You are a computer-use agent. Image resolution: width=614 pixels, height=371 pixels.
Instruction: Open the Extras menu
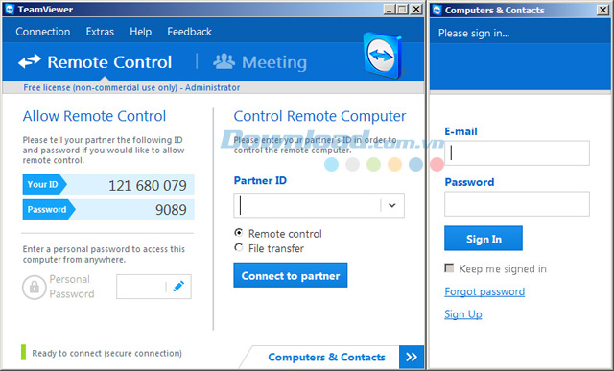(x=100, y=32)
